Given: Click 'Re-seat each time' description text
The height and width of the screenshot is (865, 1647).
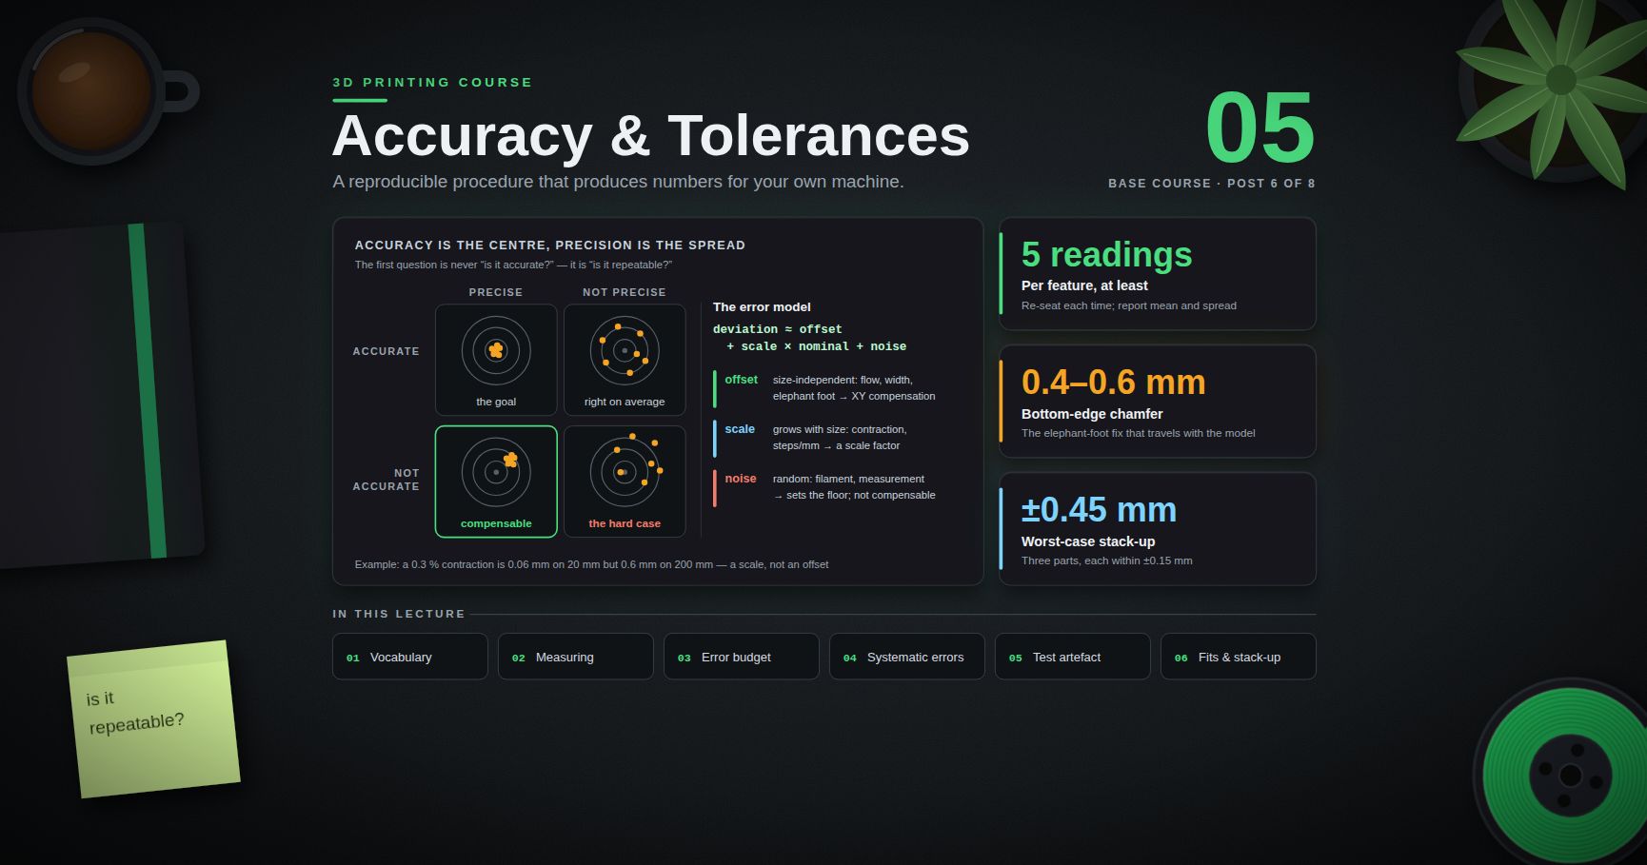Looking at the screenshot, I should coord(1129,305).
